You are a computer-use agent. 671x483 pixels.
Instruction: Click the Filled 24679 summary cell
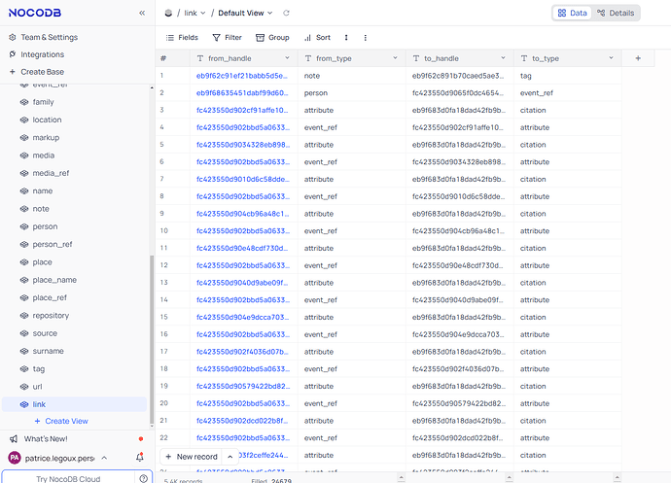coord(271,480)
